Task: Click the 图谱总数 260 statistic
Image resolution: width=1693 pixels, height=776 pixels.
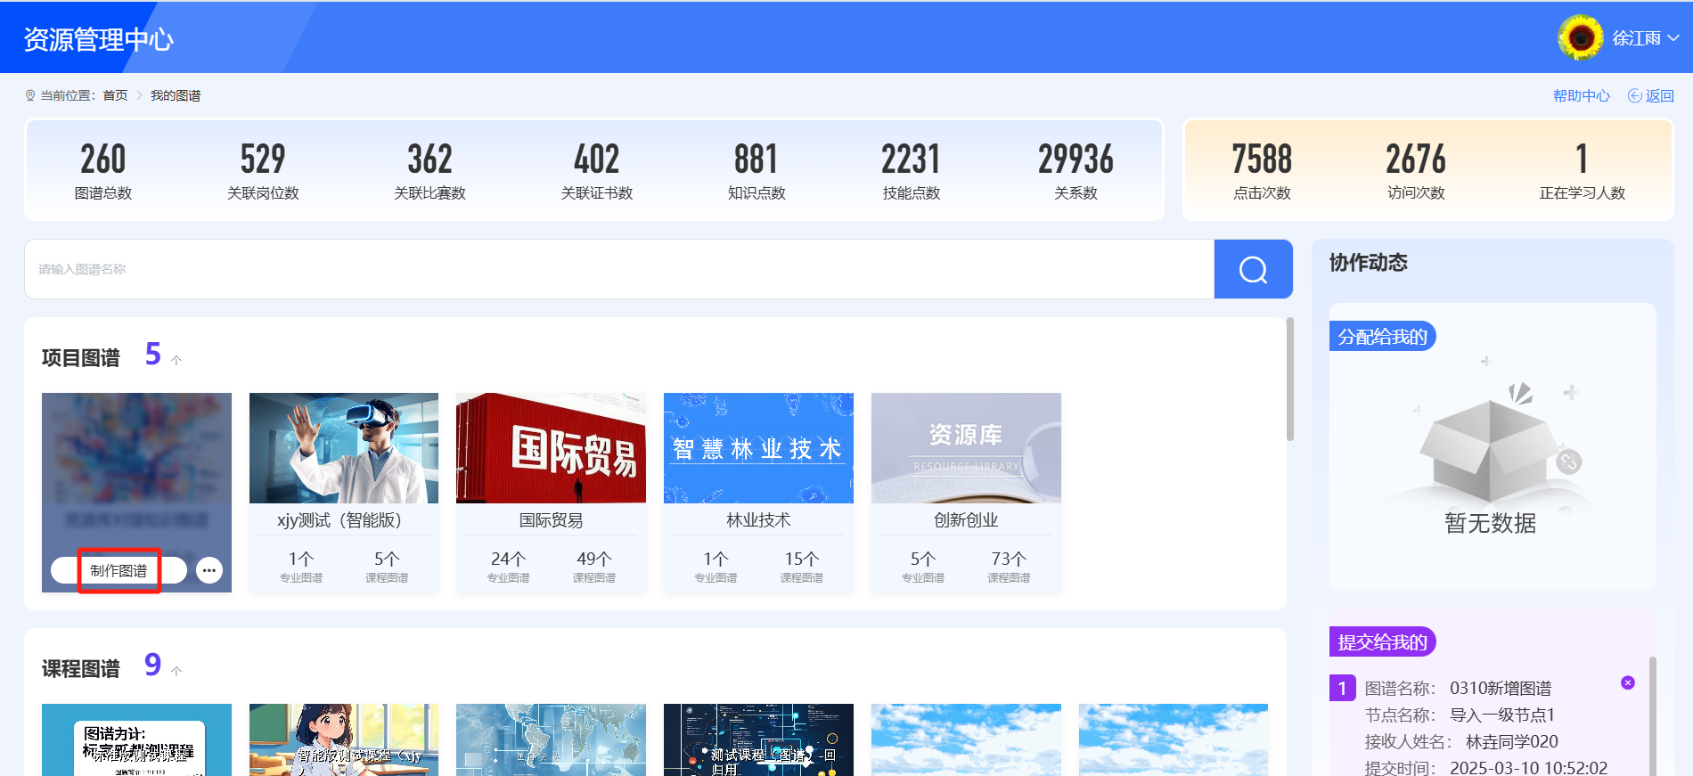Action: pyautogui.click(x=103, y=170)
